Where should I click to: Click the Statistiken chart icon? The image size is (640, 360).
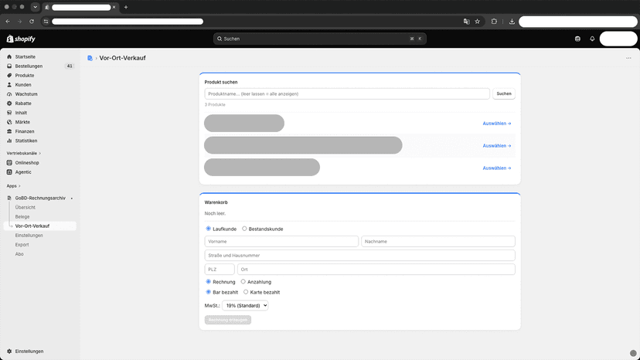[x=9, y=141]
